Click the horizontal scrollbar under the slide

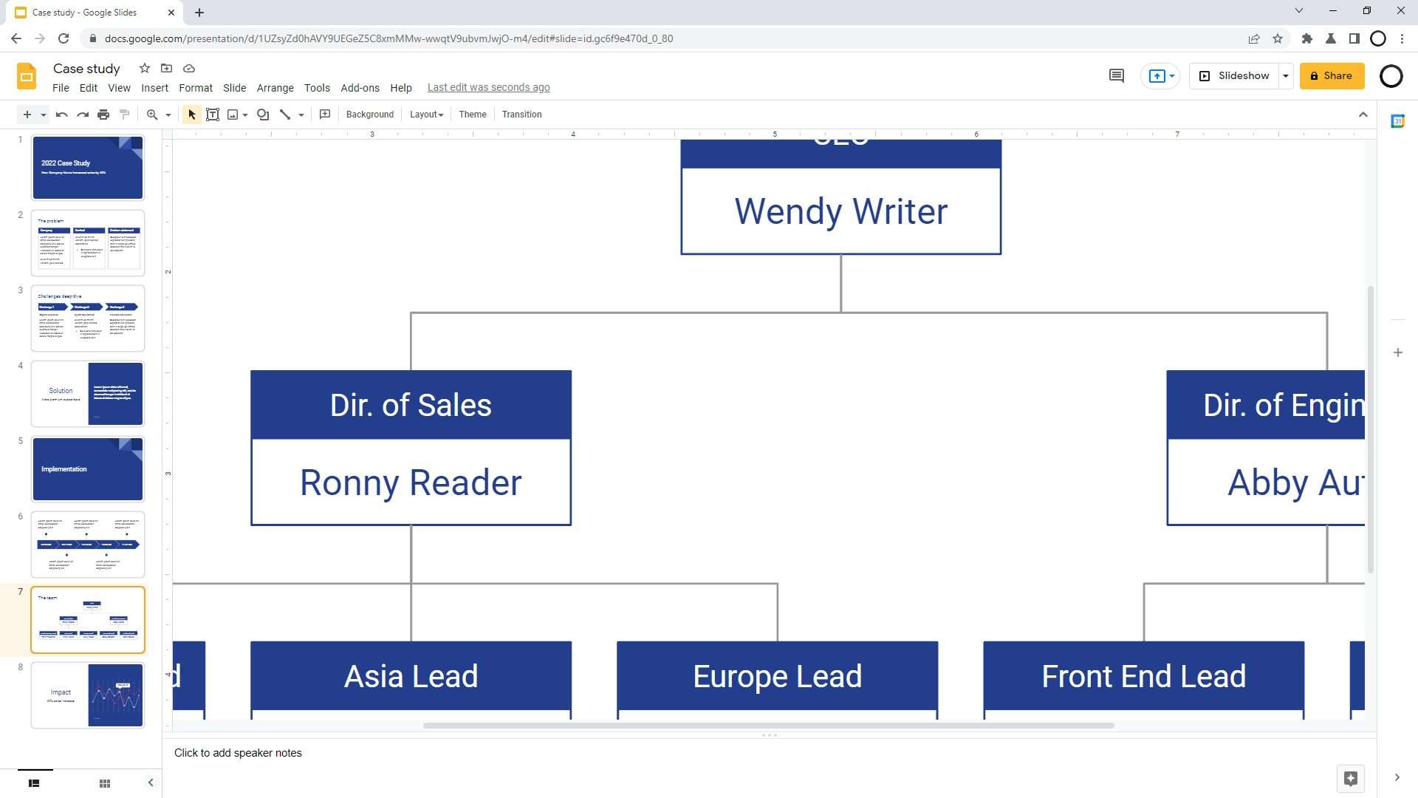click(x=768, y=726)
